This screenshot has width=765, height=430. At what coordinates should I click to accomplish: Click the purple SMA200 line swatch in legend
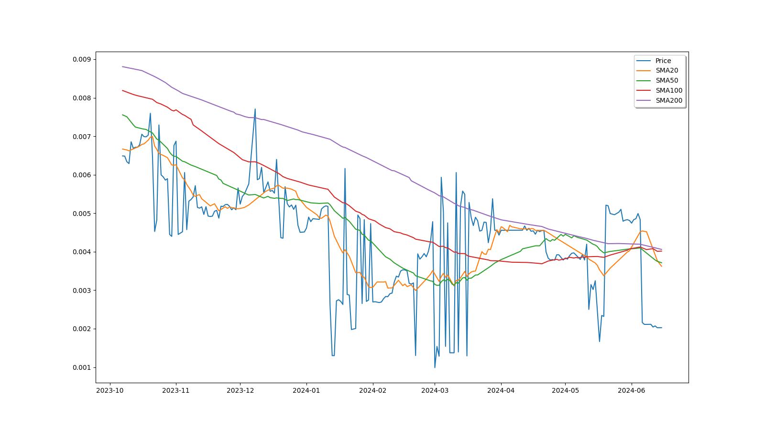(644, 101)
